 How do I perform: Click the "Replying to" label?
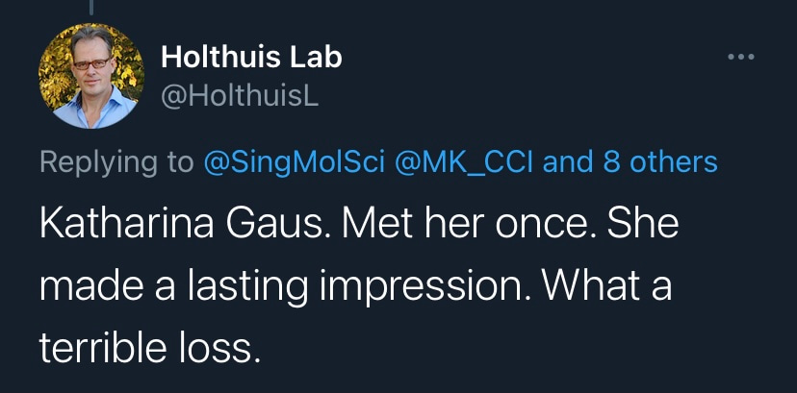pyautogui.click(x=116, y=161)
